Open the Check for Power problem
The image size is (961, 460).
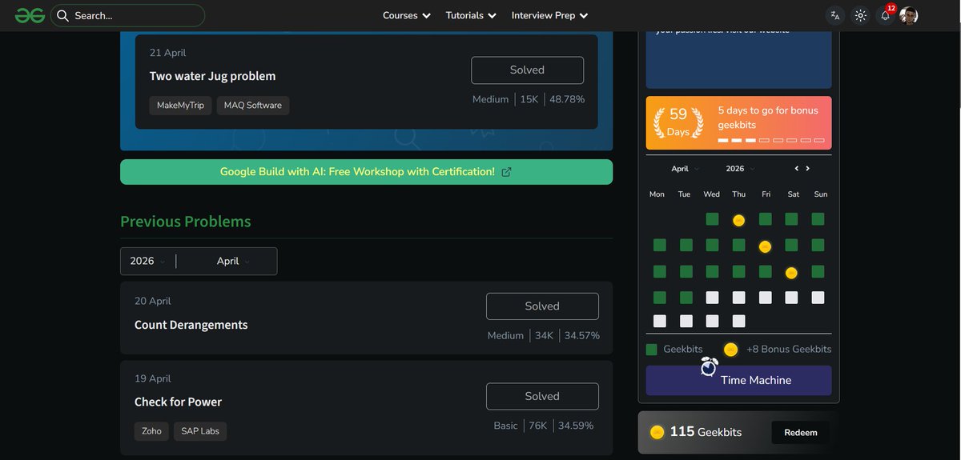178,402
